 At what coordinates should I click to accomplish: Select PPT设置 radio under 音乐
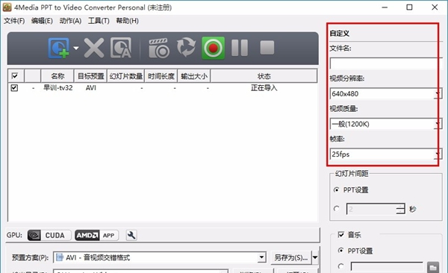(340, 251)
